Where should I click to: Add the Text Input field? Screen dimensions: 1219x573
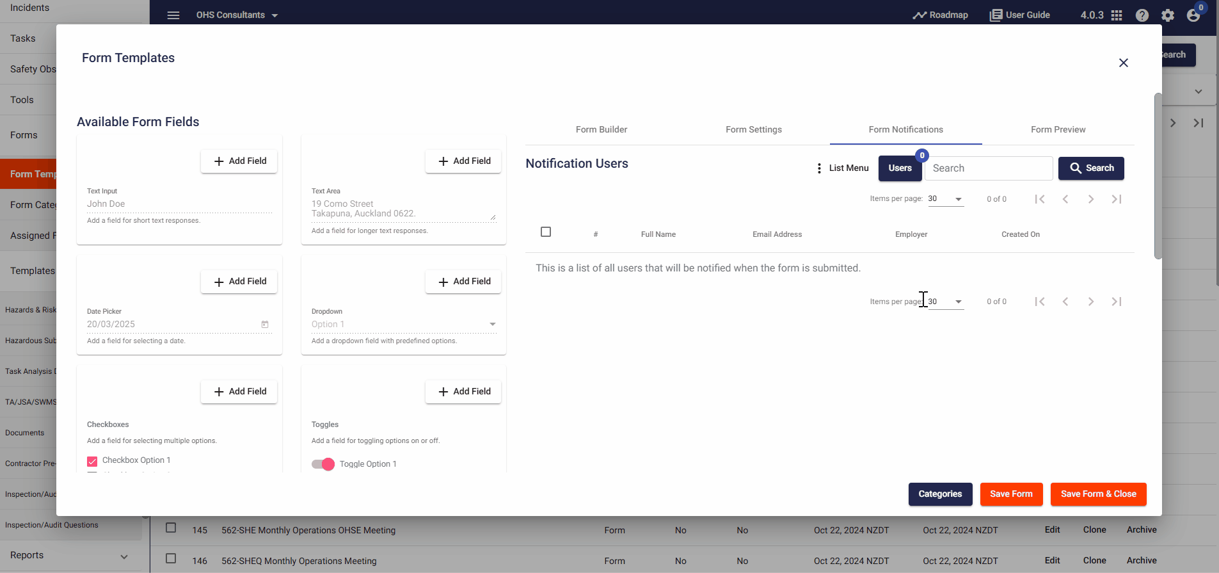pos(239,161)
